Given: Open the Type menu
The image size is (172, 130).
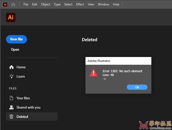Looking at the screenshot, I should (57, 4).
